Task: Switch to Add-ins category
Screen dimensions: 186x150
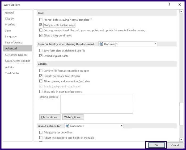Action: pyautogui.click(x=18, y=67)
